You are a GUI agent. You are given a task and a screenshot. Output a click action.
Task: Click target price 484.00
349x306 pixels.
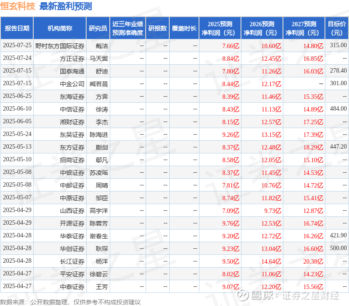(339, 108)
